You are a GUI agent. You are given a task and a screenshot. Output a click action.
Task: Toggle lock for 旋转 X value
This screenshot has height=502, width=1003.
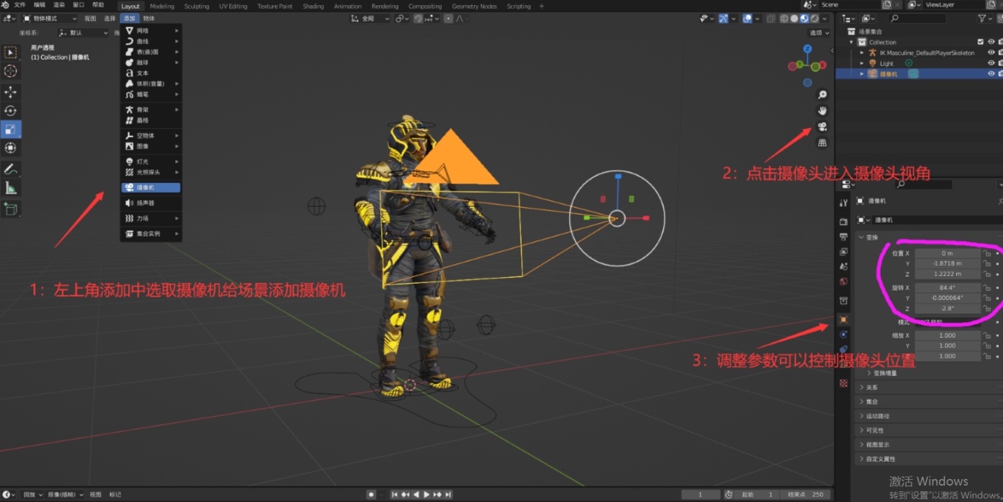click(988, 288)
